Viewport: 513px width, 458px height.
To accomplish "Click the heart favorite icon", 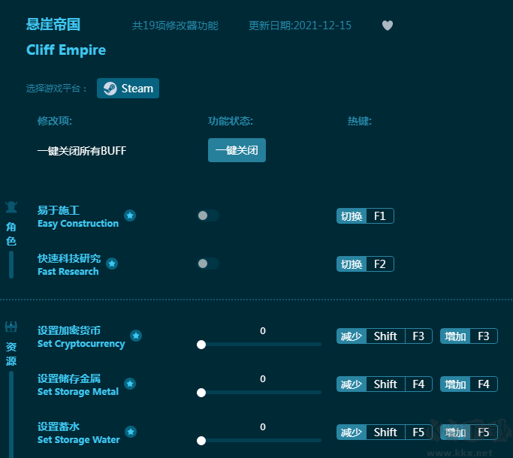I will coord(388,26).
